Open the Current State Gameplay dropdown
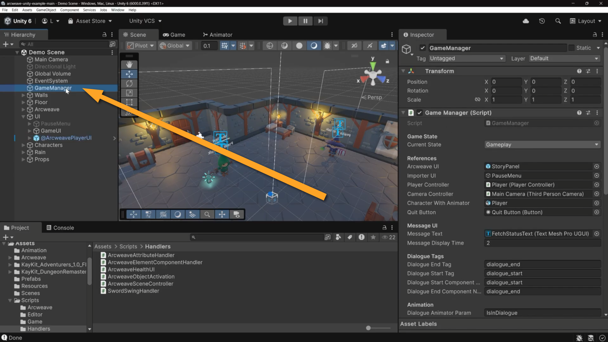Image resolution: width=608 pixels, height=342 pixels. click(x=542, y=145)
